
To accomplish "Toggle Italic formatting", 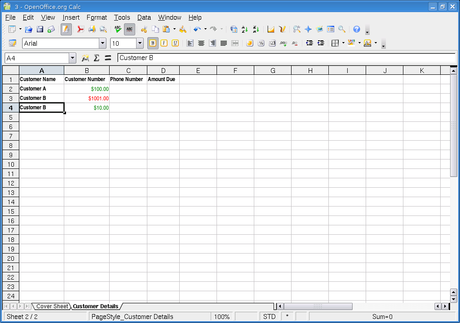I will (x=164, y=43).
